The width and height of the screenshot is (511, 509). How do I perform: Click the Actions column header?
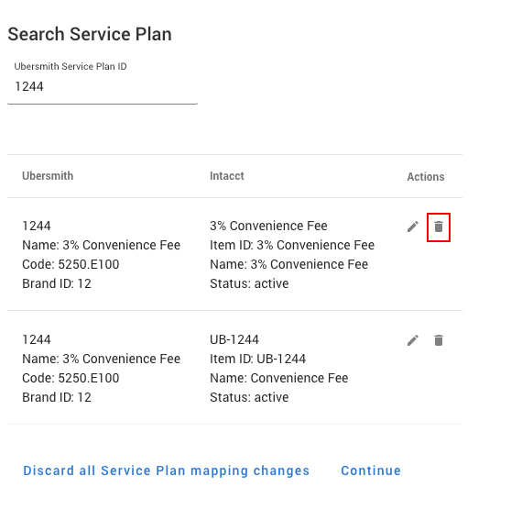click(426, 176)
